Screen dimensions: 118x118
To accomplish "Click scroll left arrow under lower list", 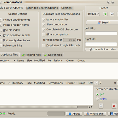I will click(90, 107).
